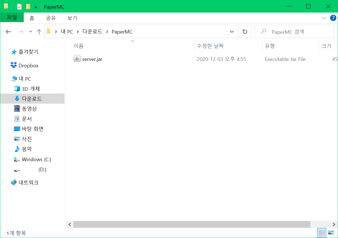
Task: Open the 파일 menu tab
Action: coord(12,18)
